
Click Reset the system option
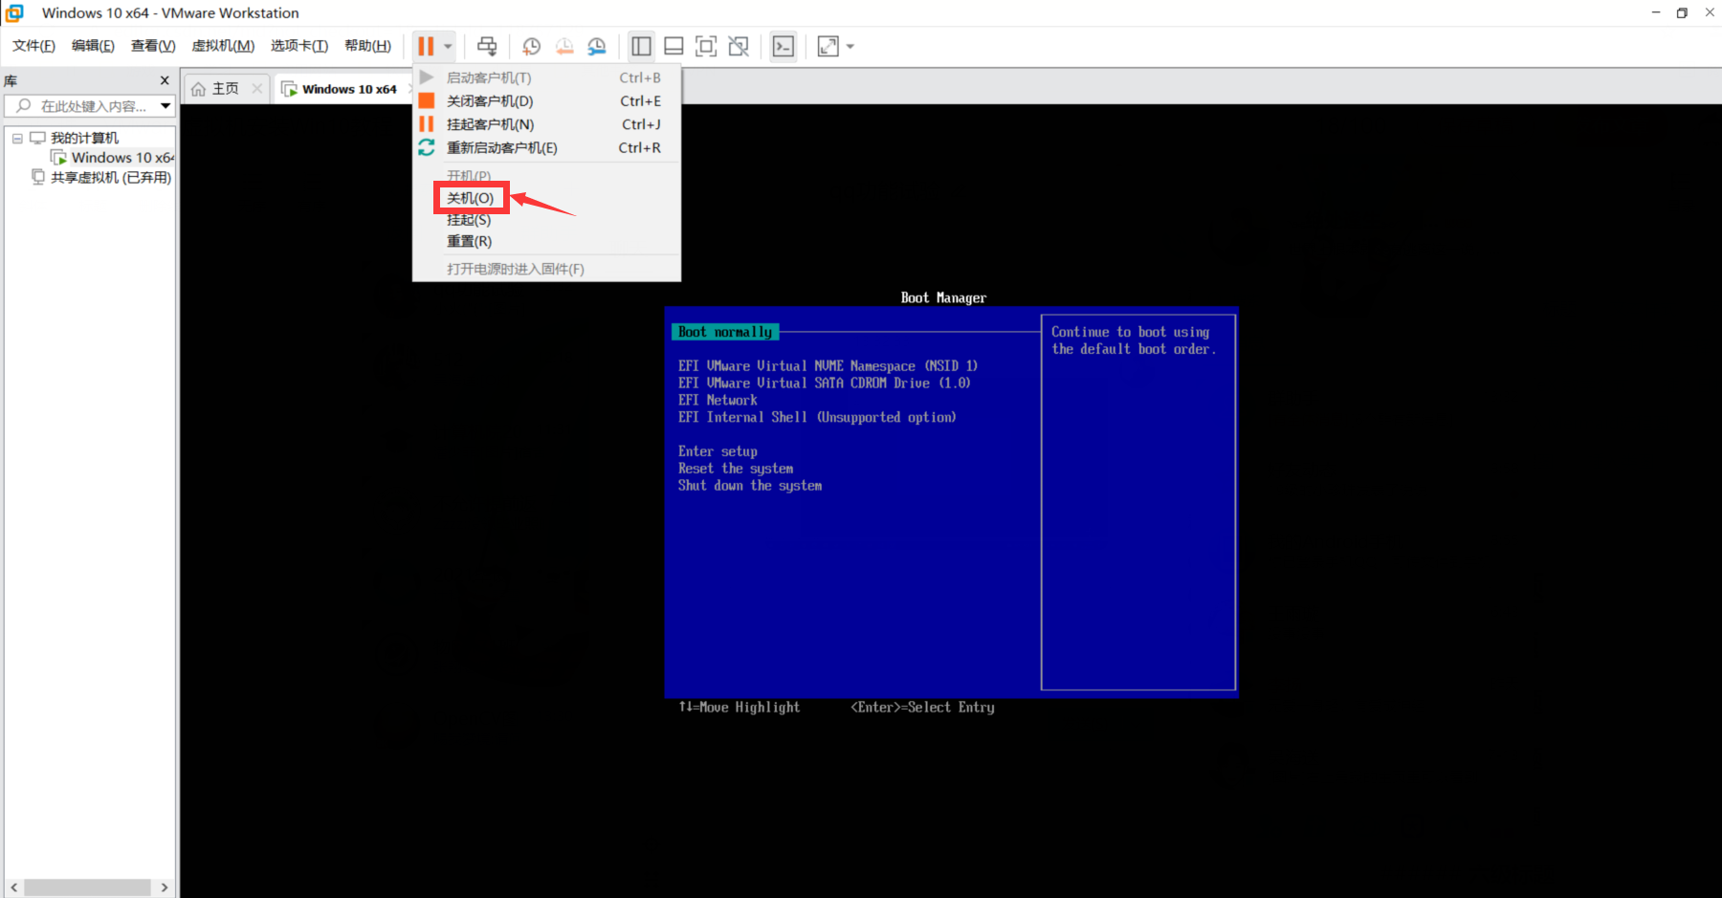(736, 469)
